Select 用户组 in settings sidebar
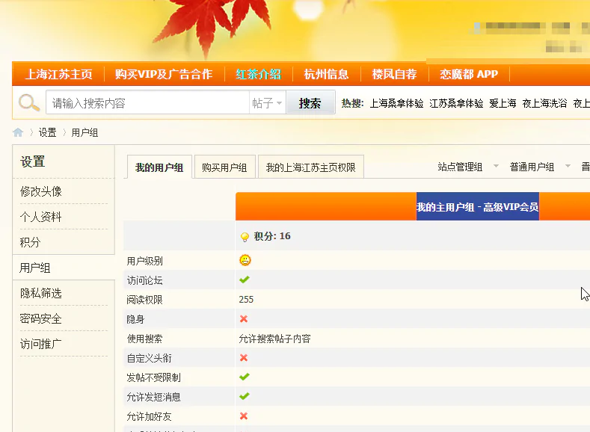The image size is (590, 432). [34, 268]
